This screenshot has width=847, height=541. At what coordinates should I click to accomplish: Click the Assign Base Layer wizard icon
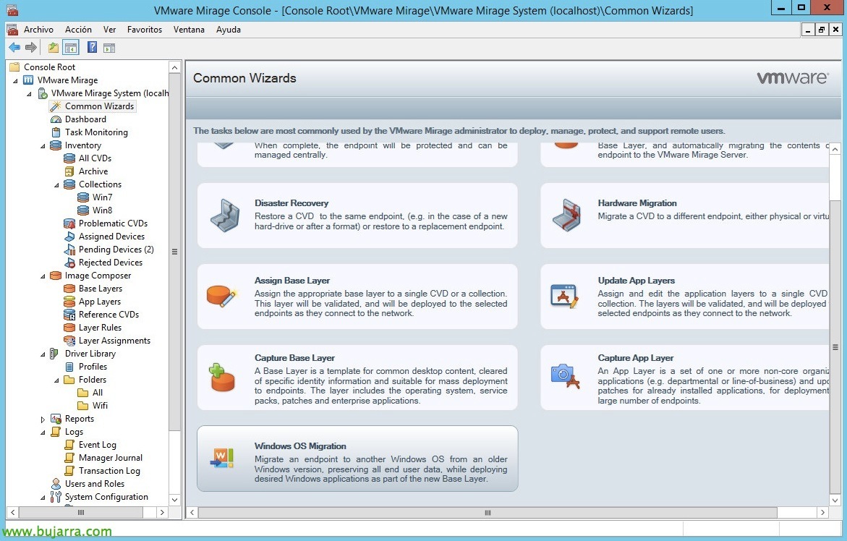pos(221,296)
